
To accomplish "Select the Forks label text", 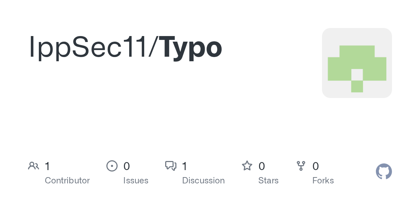I will pyautogui.click(x=323, y=181).
